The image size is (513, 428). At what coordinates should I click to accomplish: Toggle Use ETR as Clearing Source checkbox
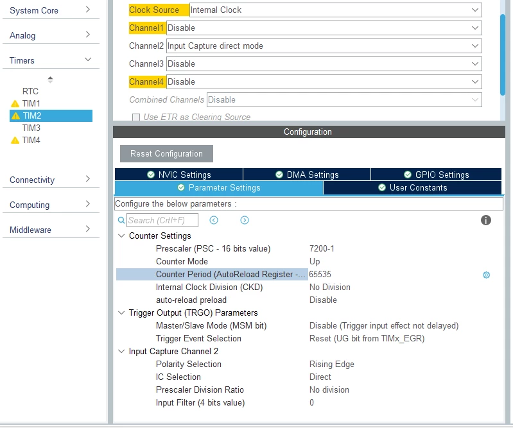(135, 117)
